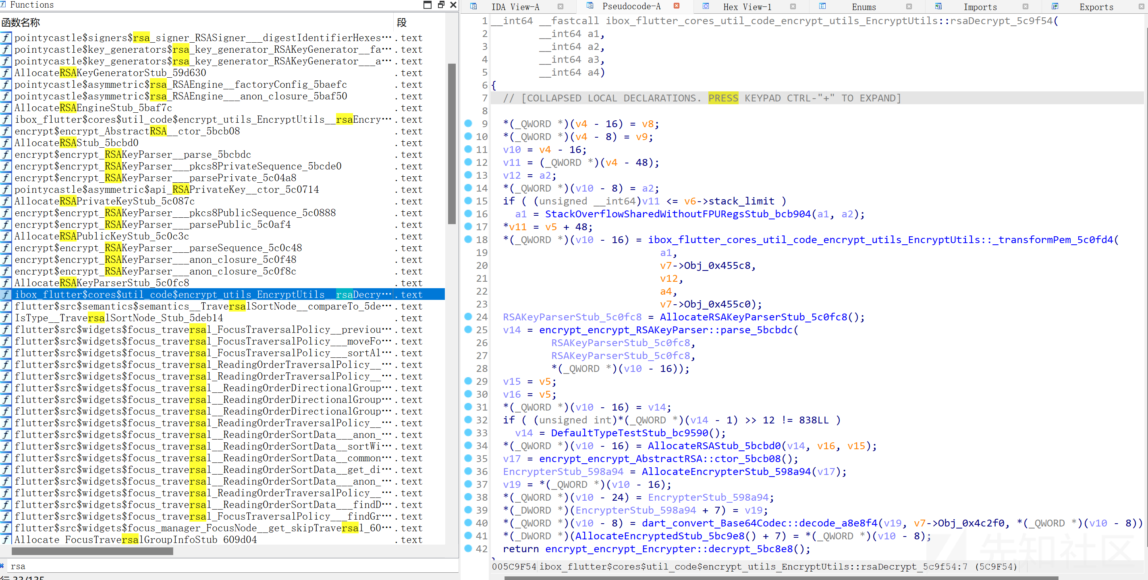The width and height of the screenshot is (1148, 580).
Task: Sort by the 段 column header
Action: tap(419, 22)
